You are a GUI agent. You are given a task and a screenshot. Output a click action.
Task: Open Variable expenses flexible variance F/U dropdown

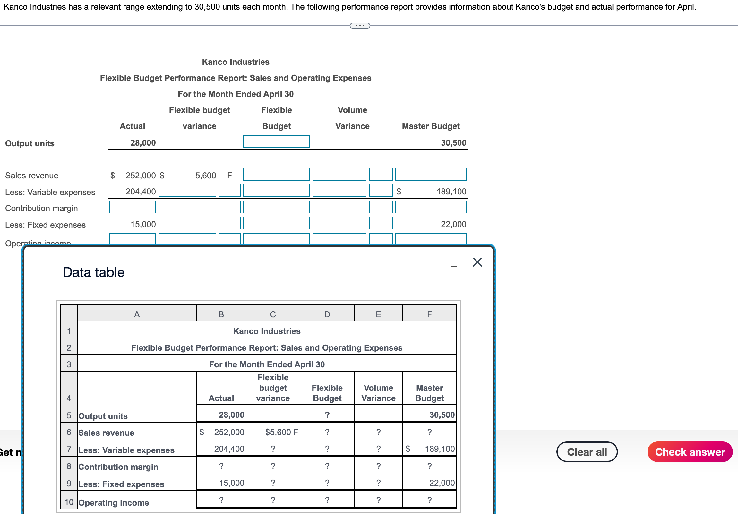click(229, 191)
